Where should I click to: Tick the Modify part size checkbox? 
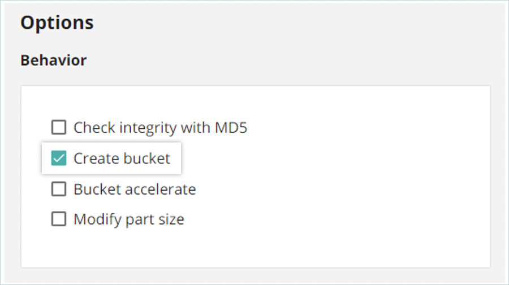point(59,219)
